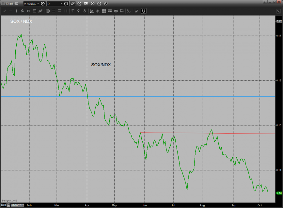
Task: Click the Aug label on time axis
Action: click(x=202, y=205)
